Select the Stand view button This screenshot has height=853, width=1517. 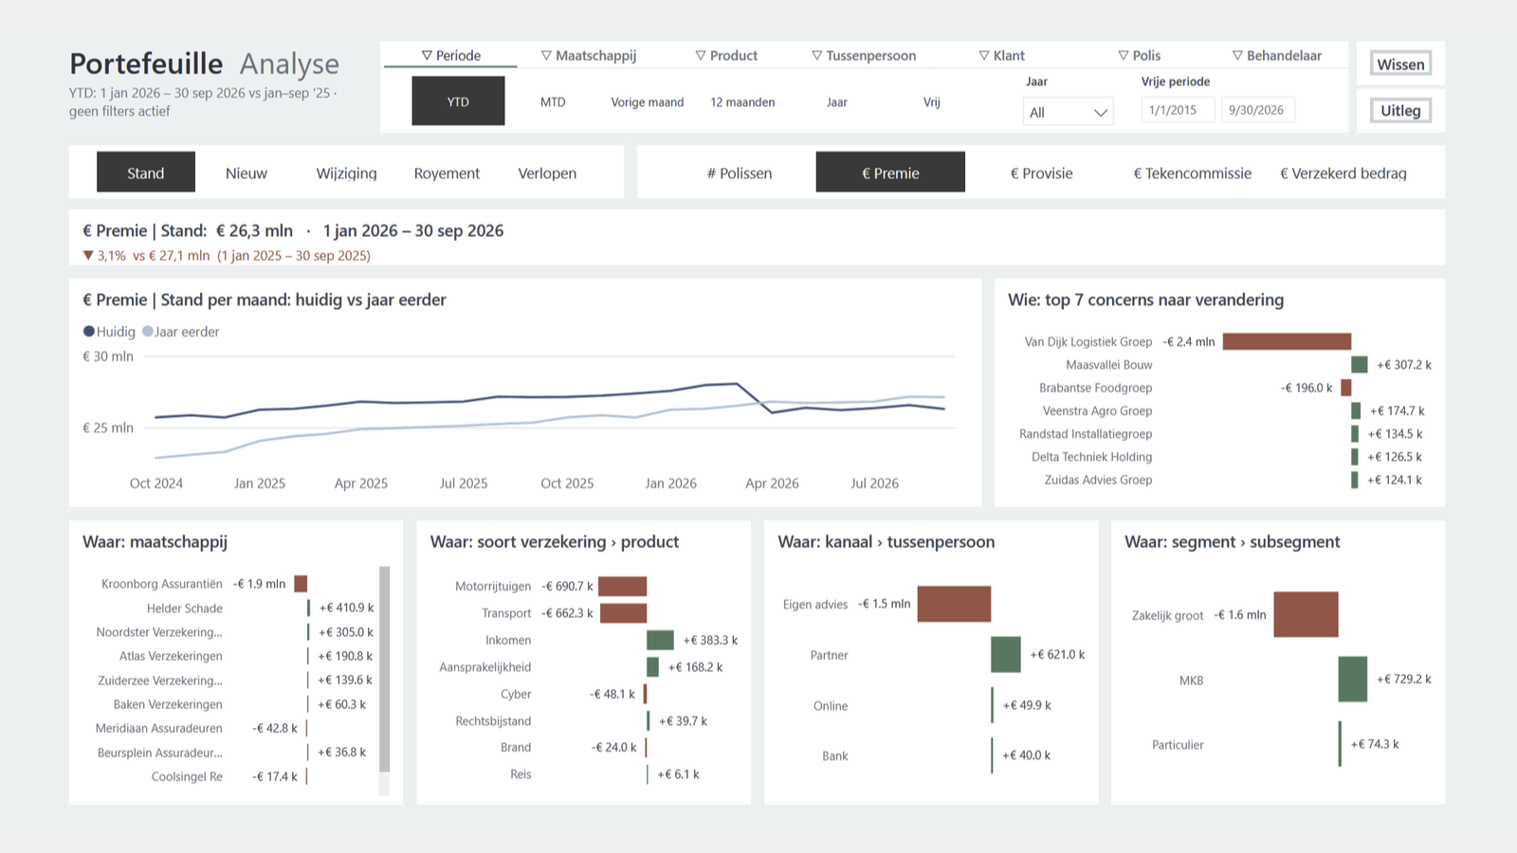click(x=146, y=172)
